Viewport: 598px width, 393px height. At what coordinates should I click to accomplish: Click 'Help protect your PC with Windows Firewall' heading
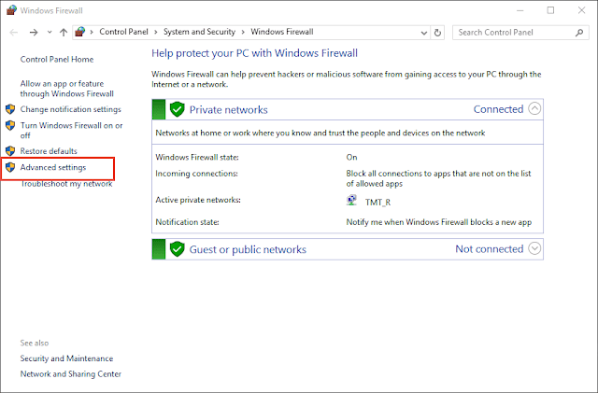tap(255, 53)
